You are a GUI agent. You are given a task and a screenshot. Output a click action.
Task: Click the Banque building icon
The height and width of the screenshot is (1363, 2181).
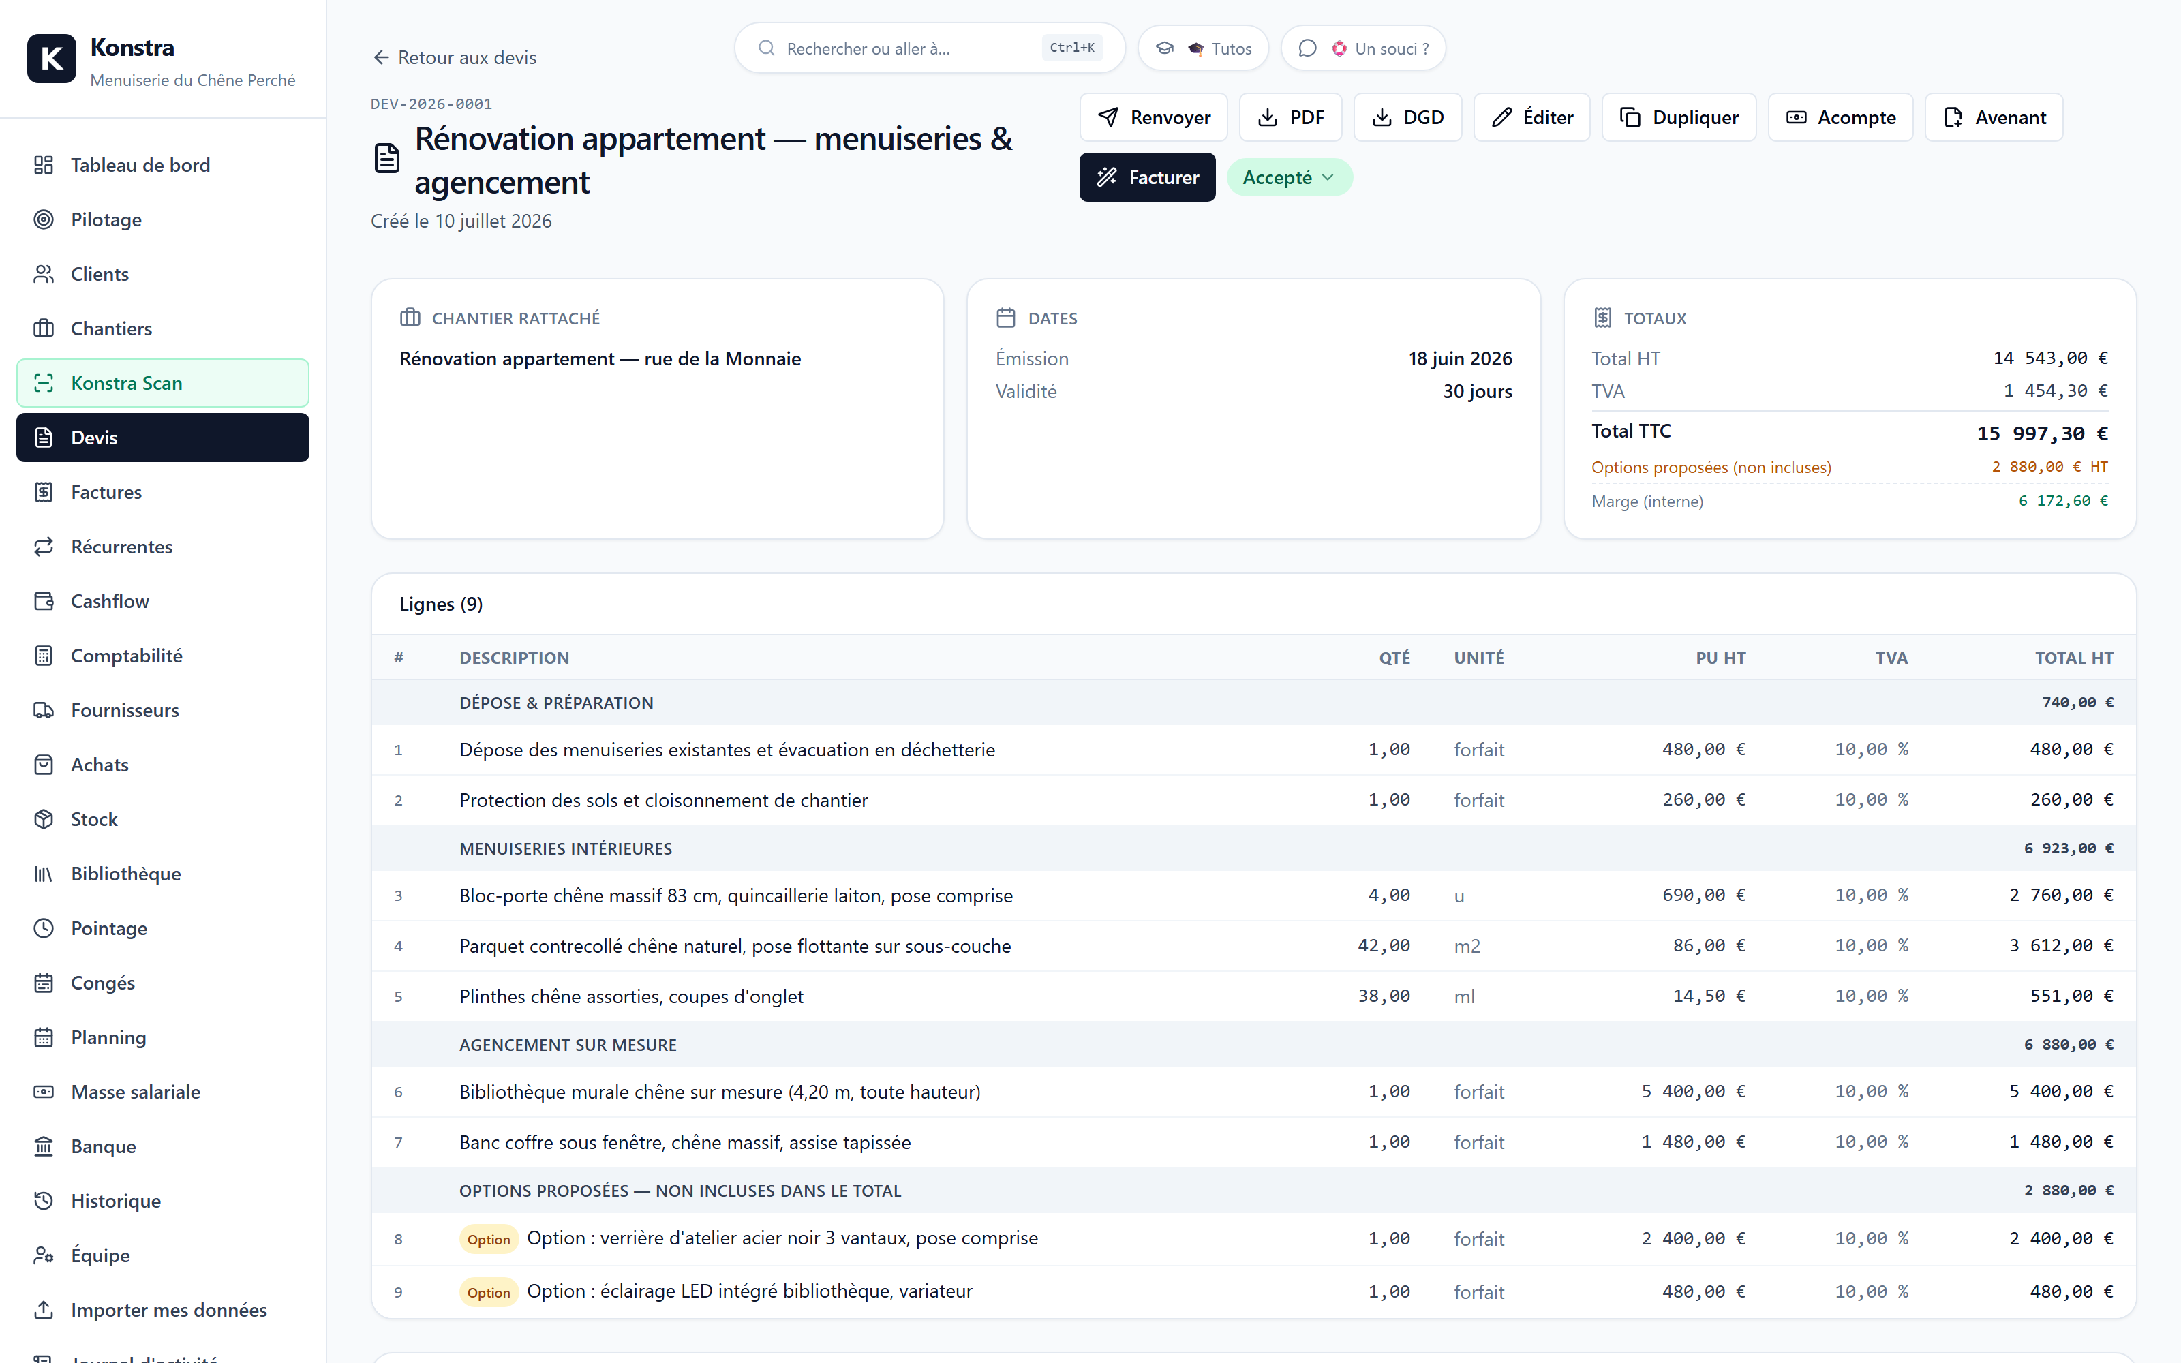tap(43, 1147)
